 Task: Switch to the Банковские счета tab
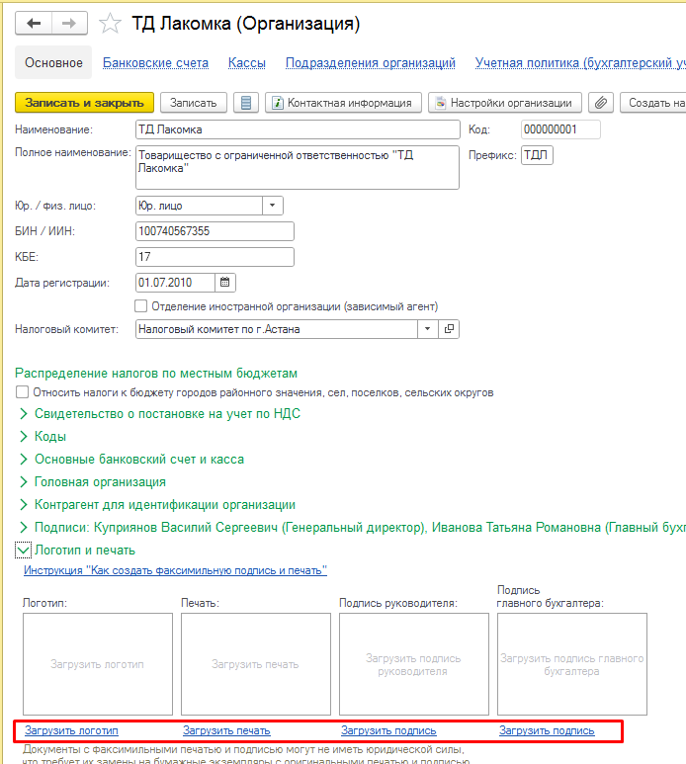(x=155, y=62)
